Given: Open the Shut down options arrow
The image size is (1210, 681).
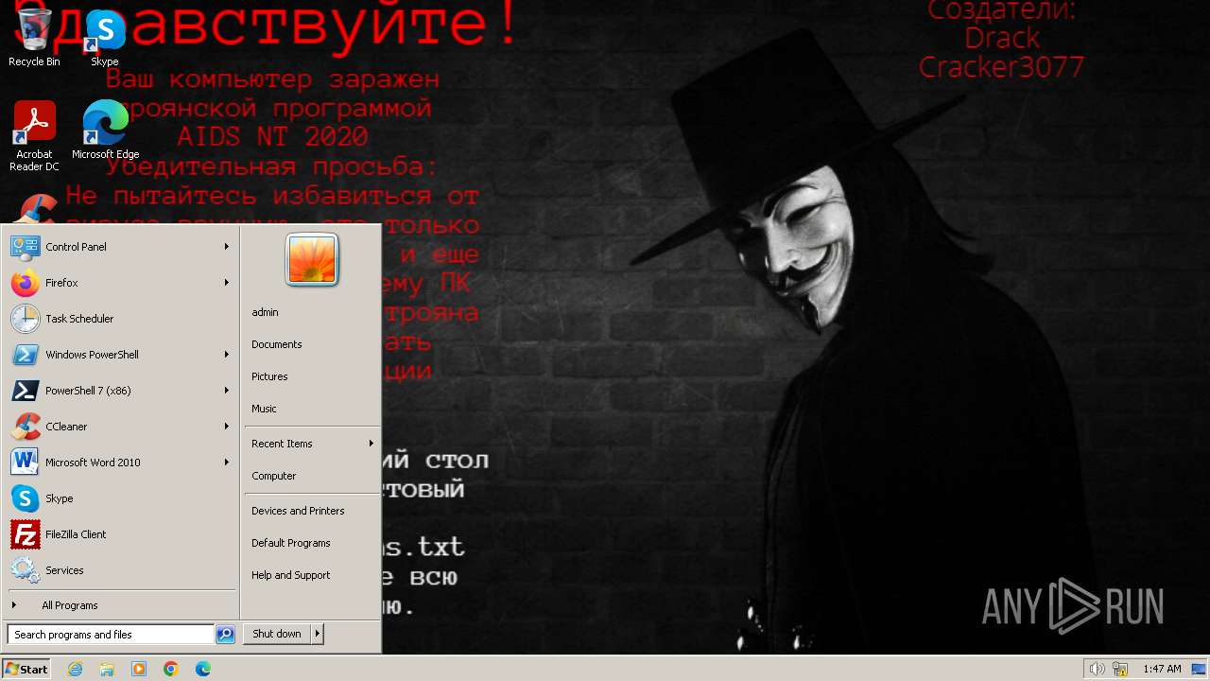Looking at the screenshot, I should point(318,634).
